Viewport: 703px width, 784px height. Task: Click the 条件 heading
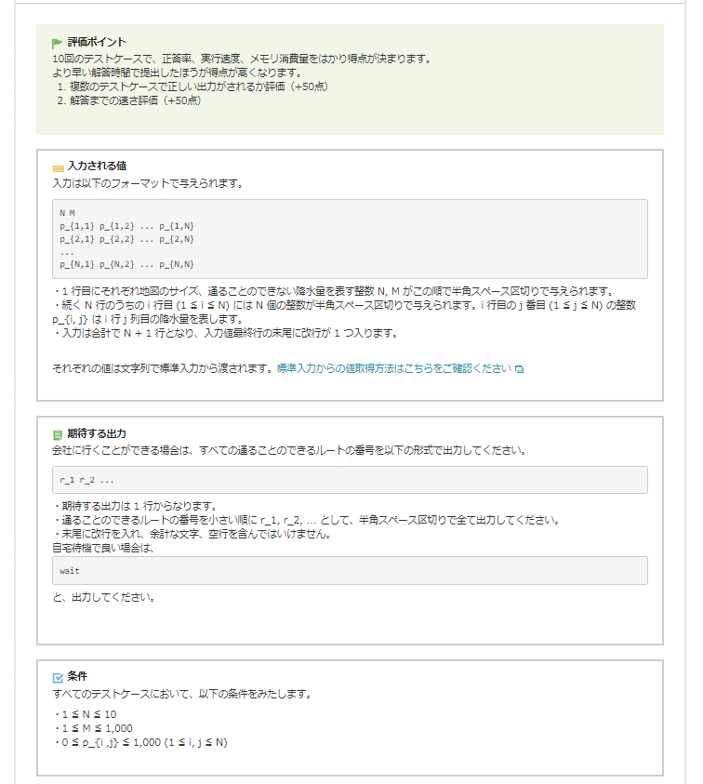click(77, 676)
